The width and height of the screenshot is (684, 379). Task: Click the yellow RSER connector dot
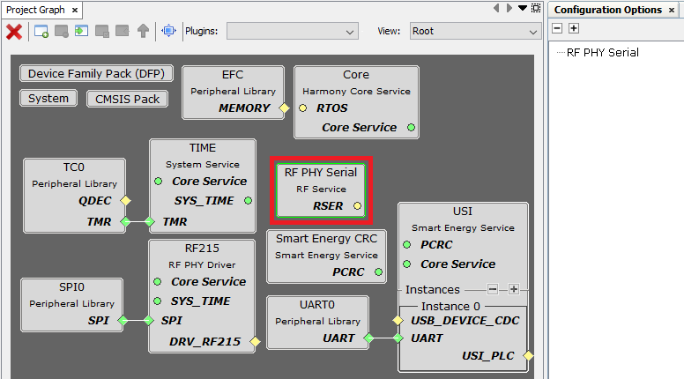(x=357, y=206)
